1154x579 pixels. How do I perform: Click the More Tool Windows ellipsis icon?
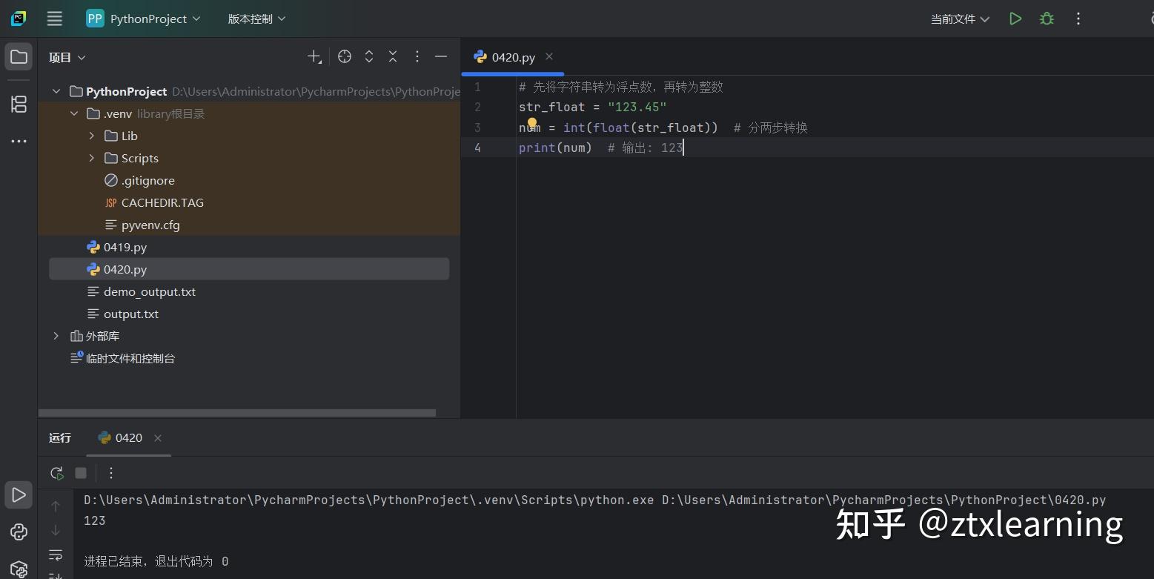pyautogui.click(x=19, y=141)
